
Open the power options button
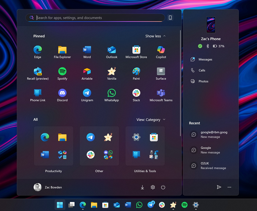click(163, 187)
